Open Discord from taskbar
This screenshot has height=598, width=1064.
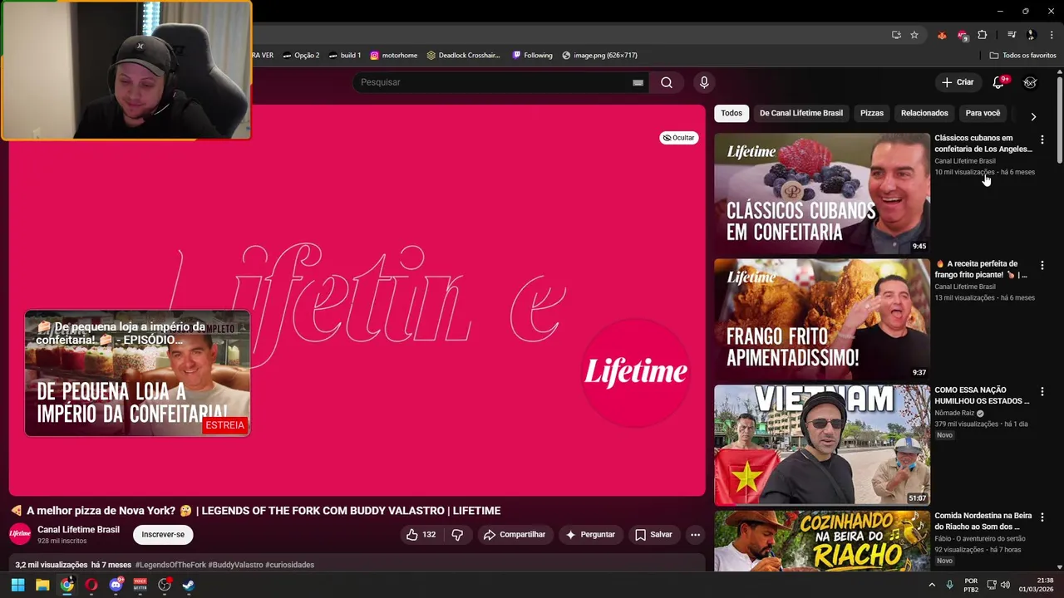click(116, 585)
